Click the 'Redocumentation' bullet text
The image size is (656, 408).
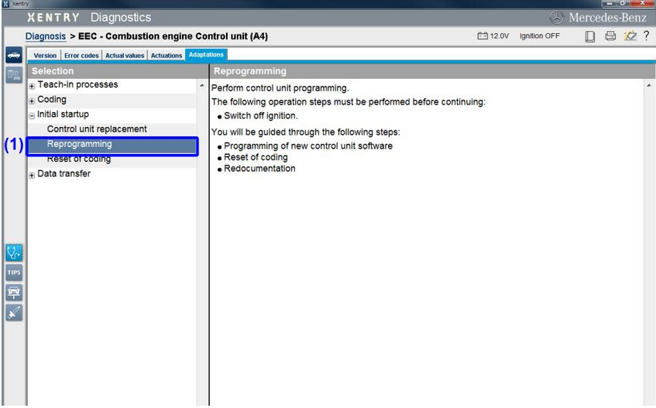(x=259, y=169)
